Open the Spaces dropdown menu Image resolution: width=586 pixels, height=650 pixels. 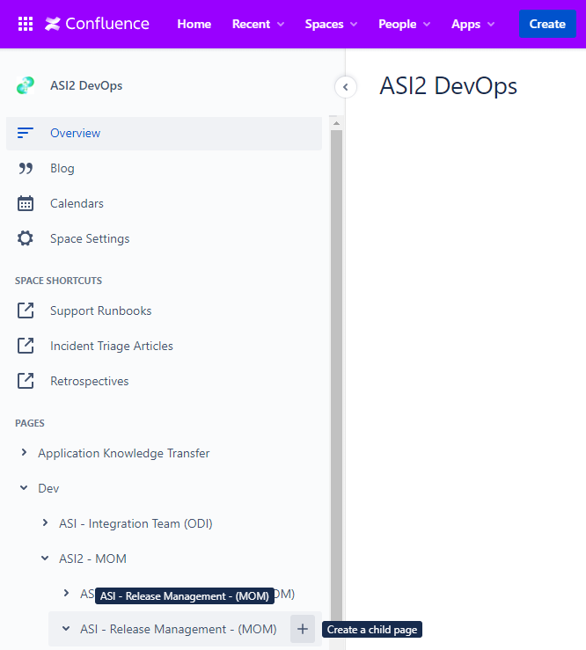pyautogui.click(x=331, y=24)
